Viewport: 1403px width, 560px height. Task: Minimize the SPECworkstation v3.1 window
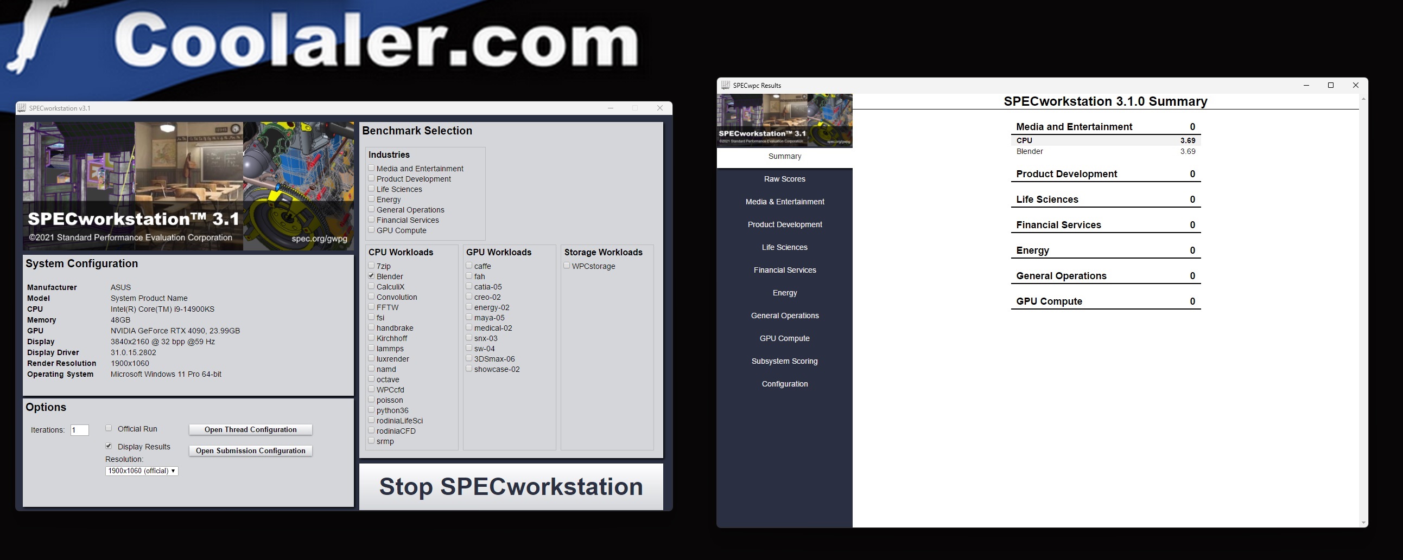(611, 108)
